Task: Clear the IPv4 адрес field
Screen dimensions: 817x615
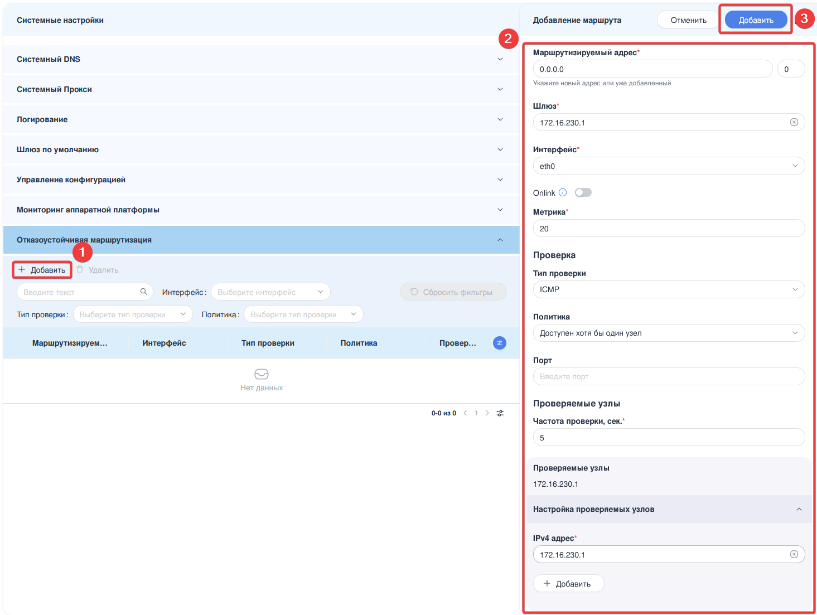Action: [x=794, y=554]
